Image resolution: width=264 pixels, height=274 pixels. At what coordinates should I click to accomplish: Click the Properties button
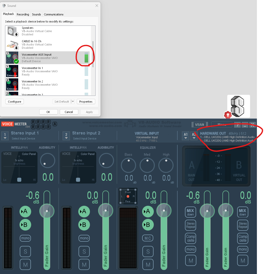click(86, 102)
